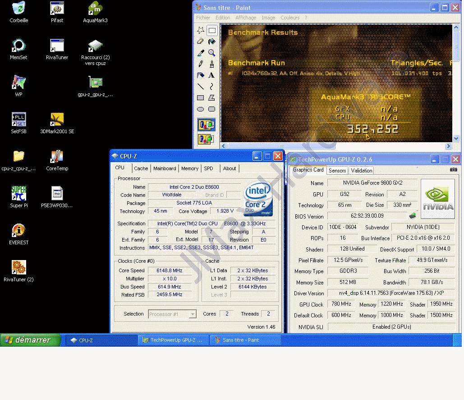This screenshot has width=464, height=400.
Task: Select the EVEREST desktop icon
Action: tap(18, 234)
